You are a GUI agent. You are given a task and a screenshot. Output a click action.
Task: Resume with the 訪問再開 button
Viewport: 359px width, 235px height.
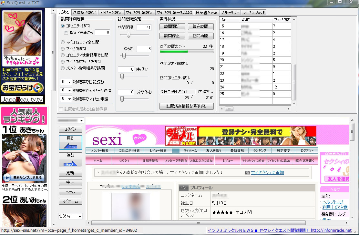pyautogui.click(x=200, y=36)
